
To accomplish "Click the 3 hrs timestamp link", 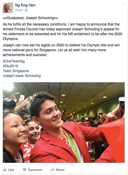I will pos(18,10).
